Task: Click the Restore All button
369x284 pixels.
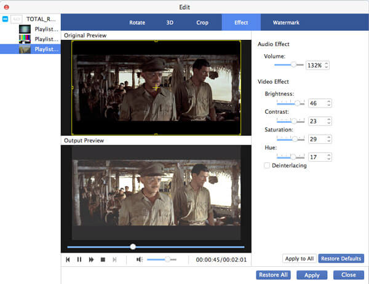Action: tap(273, 275)
